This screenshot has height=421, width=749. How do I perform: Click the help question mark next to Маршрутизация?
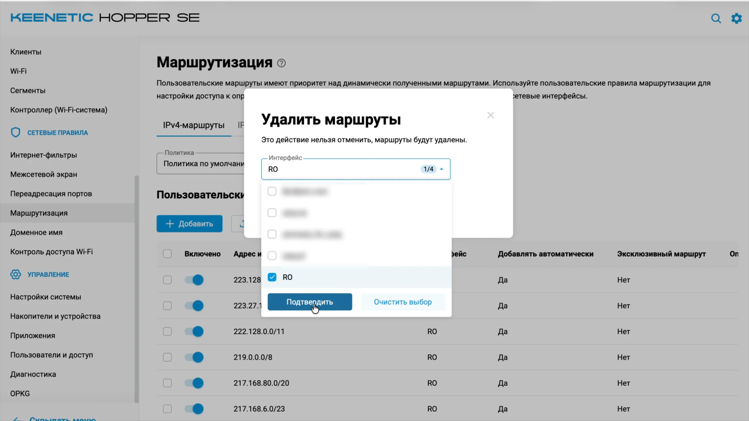pyautogui.click(x=281, y=63)
